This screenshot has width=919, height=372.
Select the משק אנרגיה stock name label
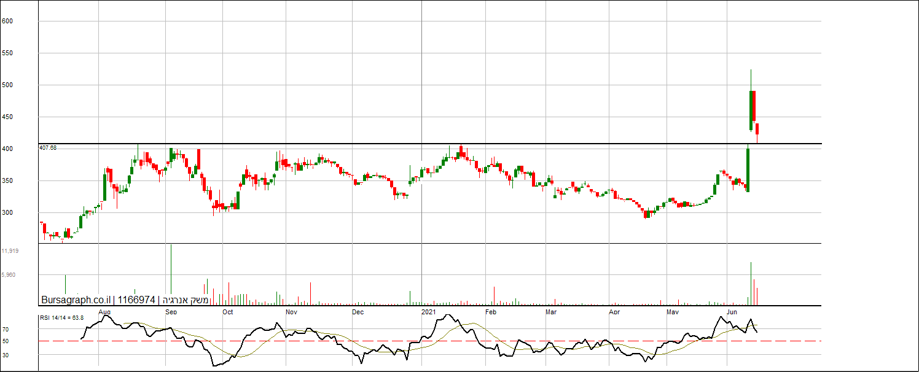(x=186, y=300)
